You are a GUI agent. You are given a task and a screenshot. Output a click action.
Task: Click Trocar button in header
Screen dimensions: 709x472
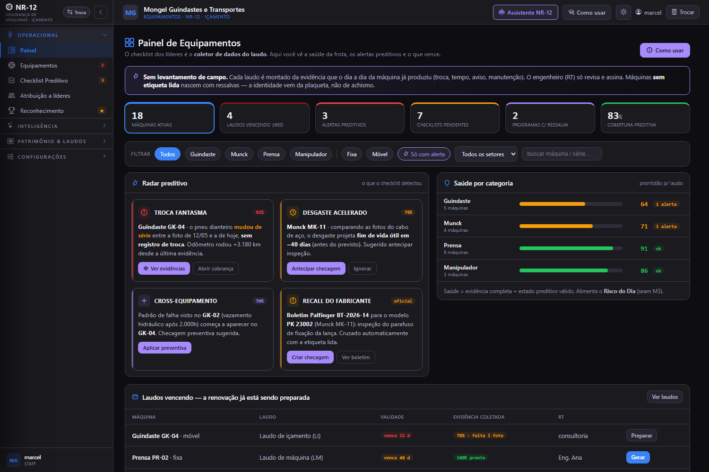(683, 12)
